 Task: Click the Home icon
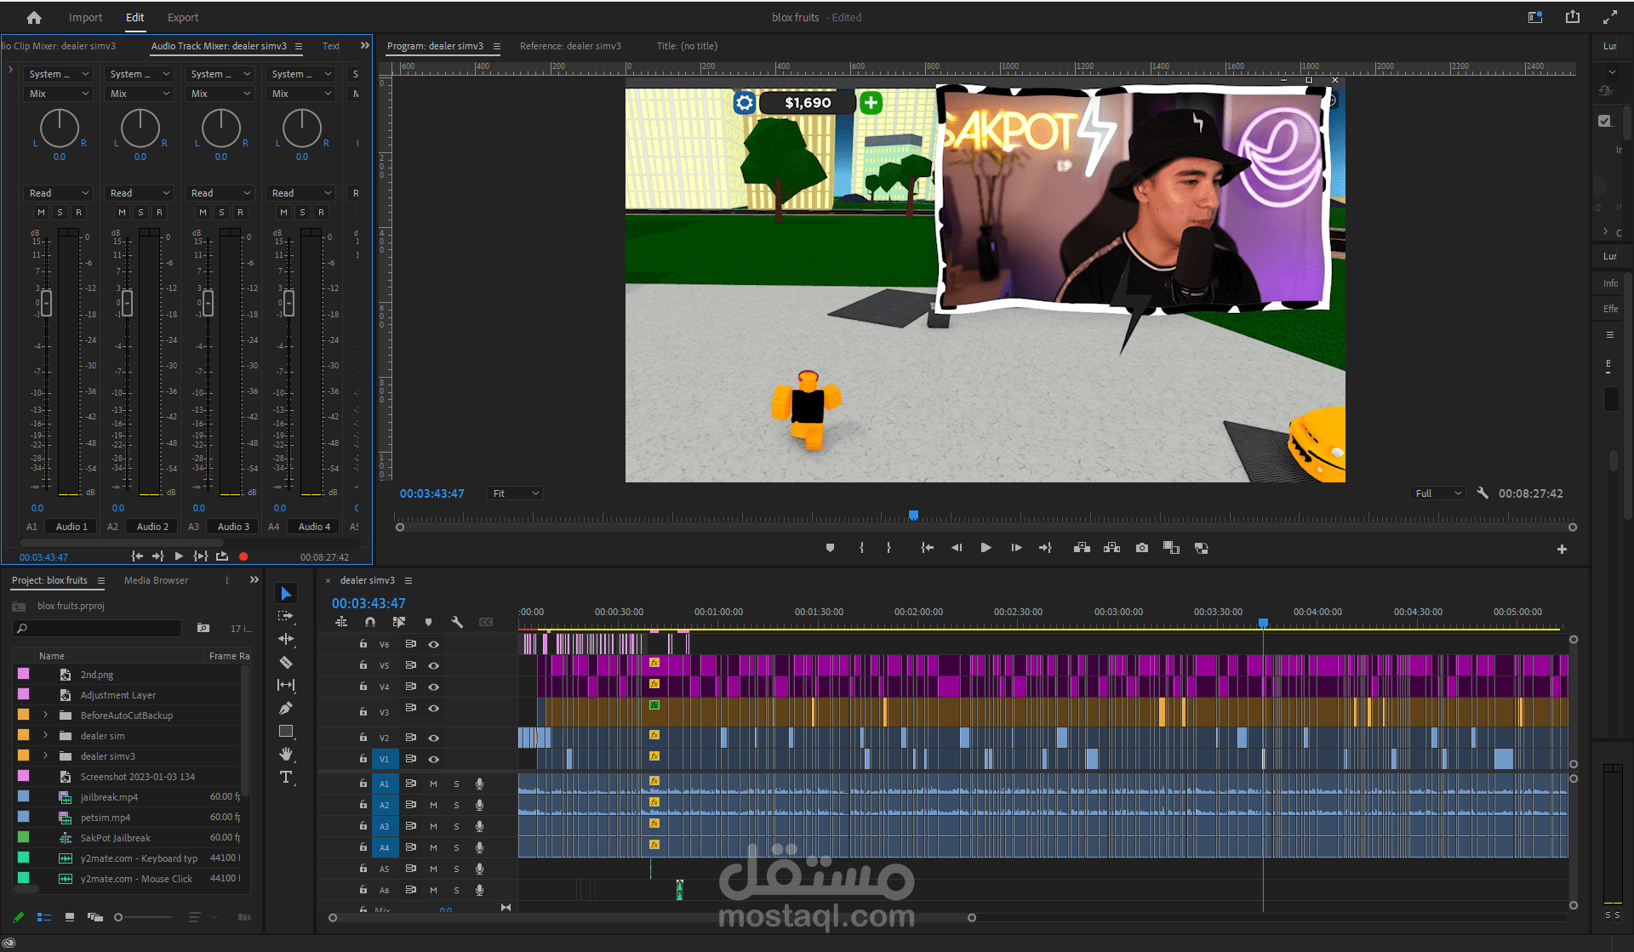(x=34, y=17)
